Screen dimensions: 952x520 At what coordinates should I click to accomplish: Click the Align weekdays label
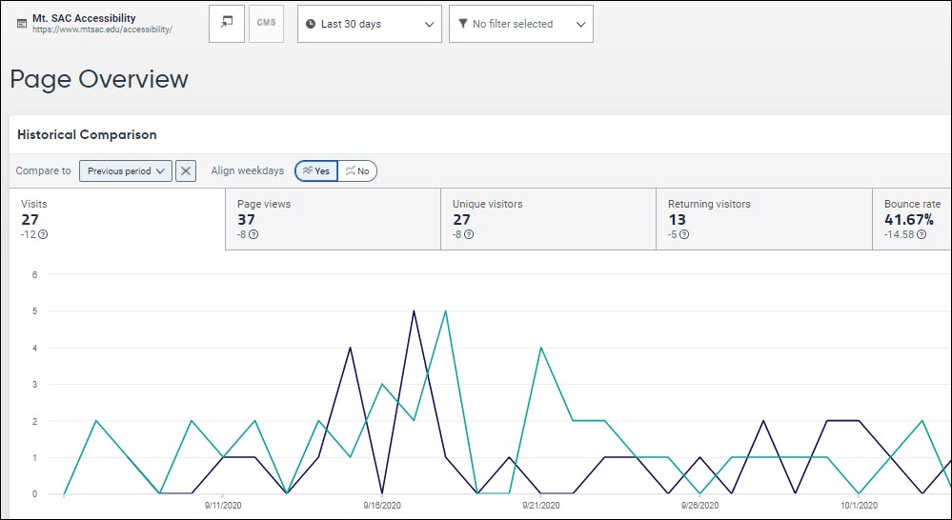click(x=247, y=171)
